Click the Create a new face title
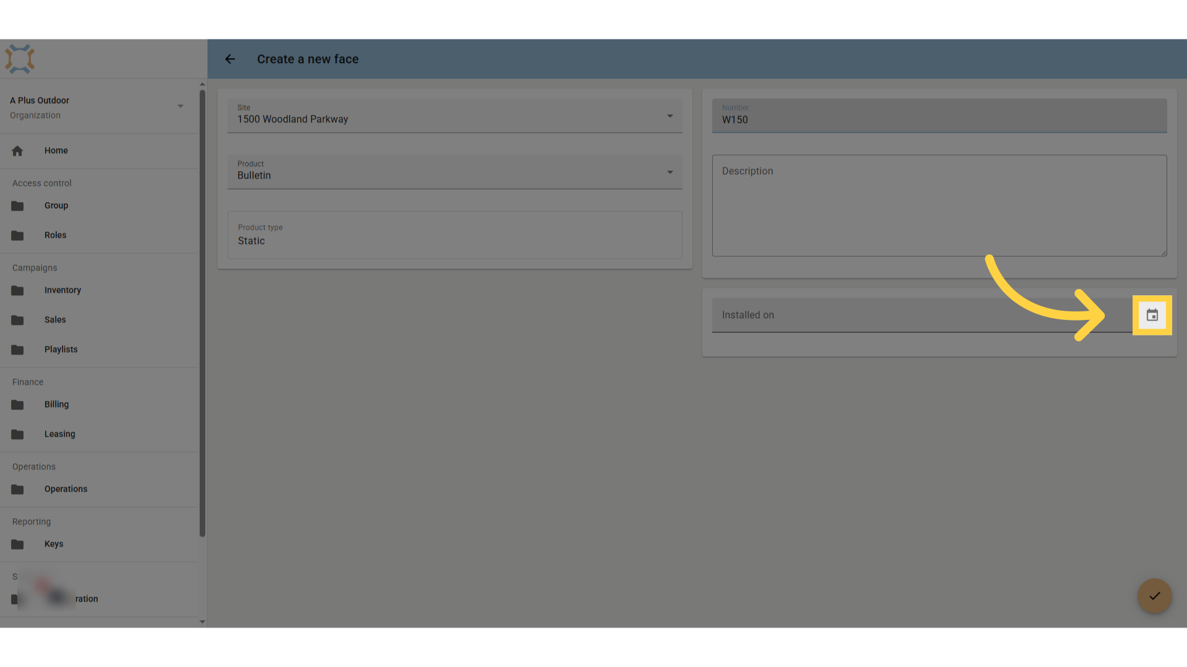This screenshot has height=667, width=1187. pyautogui.click(x=308, y=59)
